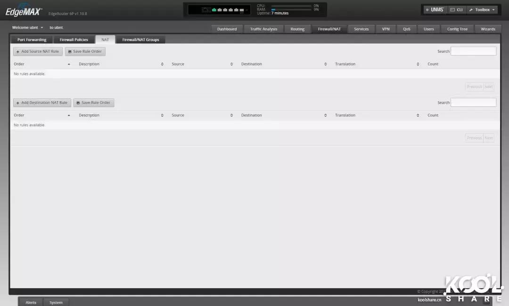Open the UNMS connection button
Screen dimensions: 509x306
[435, 10]
